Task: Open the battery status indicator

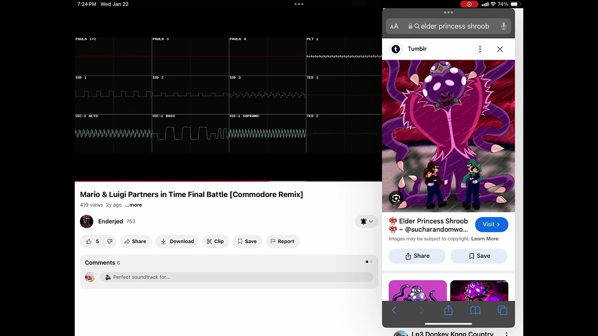Action: point(516,4)
